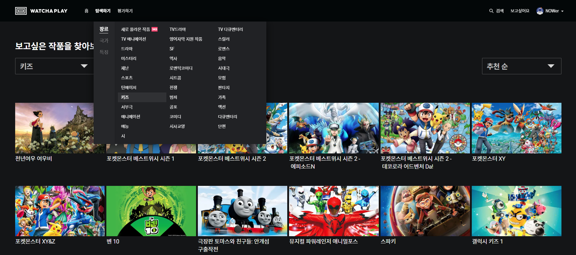
Task: Go to the 홈 nav item
Action: click(86, 11)
